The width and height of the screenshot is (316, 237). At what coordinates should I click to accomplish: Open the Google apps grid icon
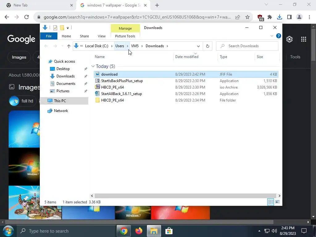[x=304, y=39]
